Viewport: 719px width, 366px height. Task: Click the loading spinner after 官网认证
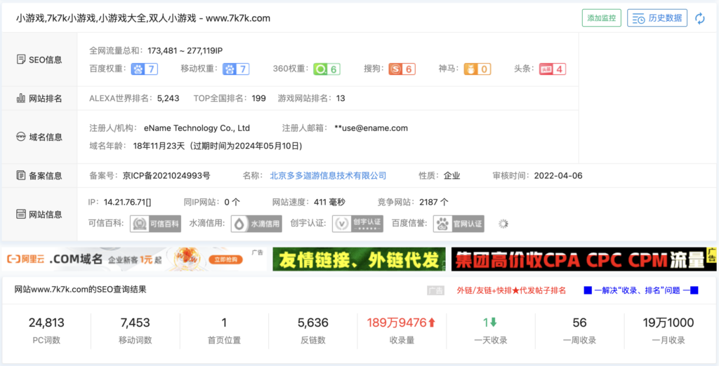(x=503, y=224)
